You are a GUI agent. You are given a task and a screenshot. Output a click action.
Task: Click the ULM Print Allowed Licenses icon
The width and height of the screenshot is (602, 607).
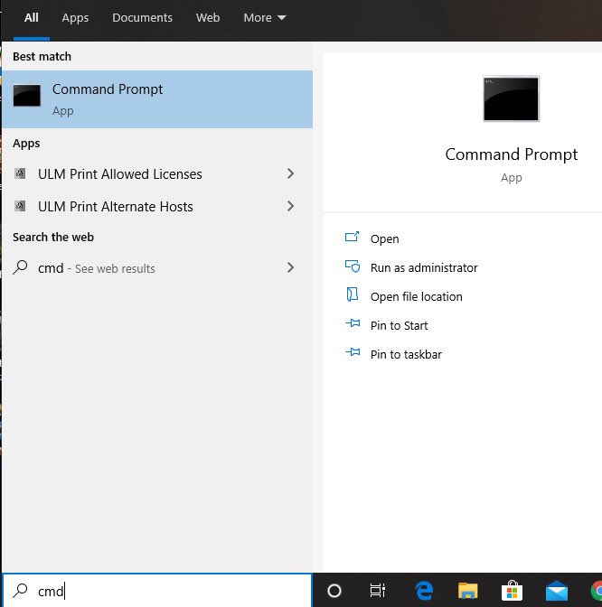click(20, 173)
